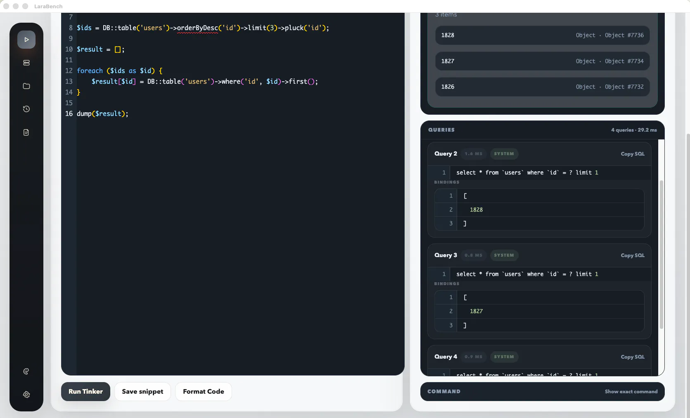Click the '4 queries · 29.2 ms' summary

(634, 130)
